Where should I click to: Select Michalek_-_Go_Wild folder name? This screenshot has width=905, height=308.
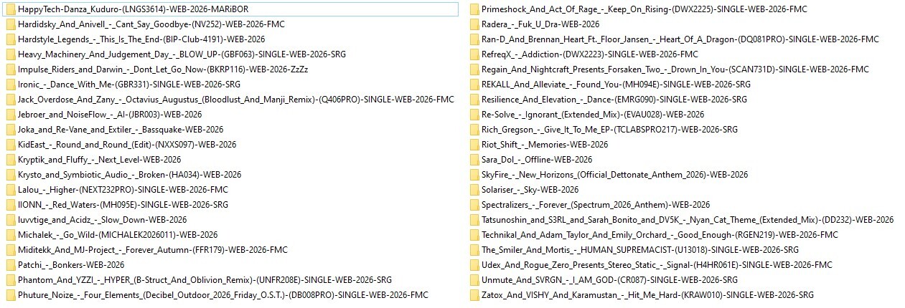click(118, 235)
